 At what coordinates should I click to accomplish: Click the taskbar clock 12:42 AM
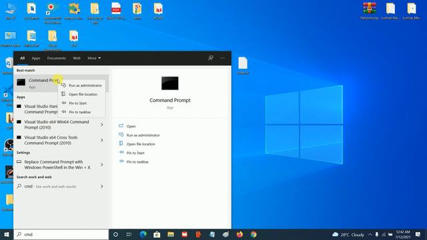tap(403, 235)
